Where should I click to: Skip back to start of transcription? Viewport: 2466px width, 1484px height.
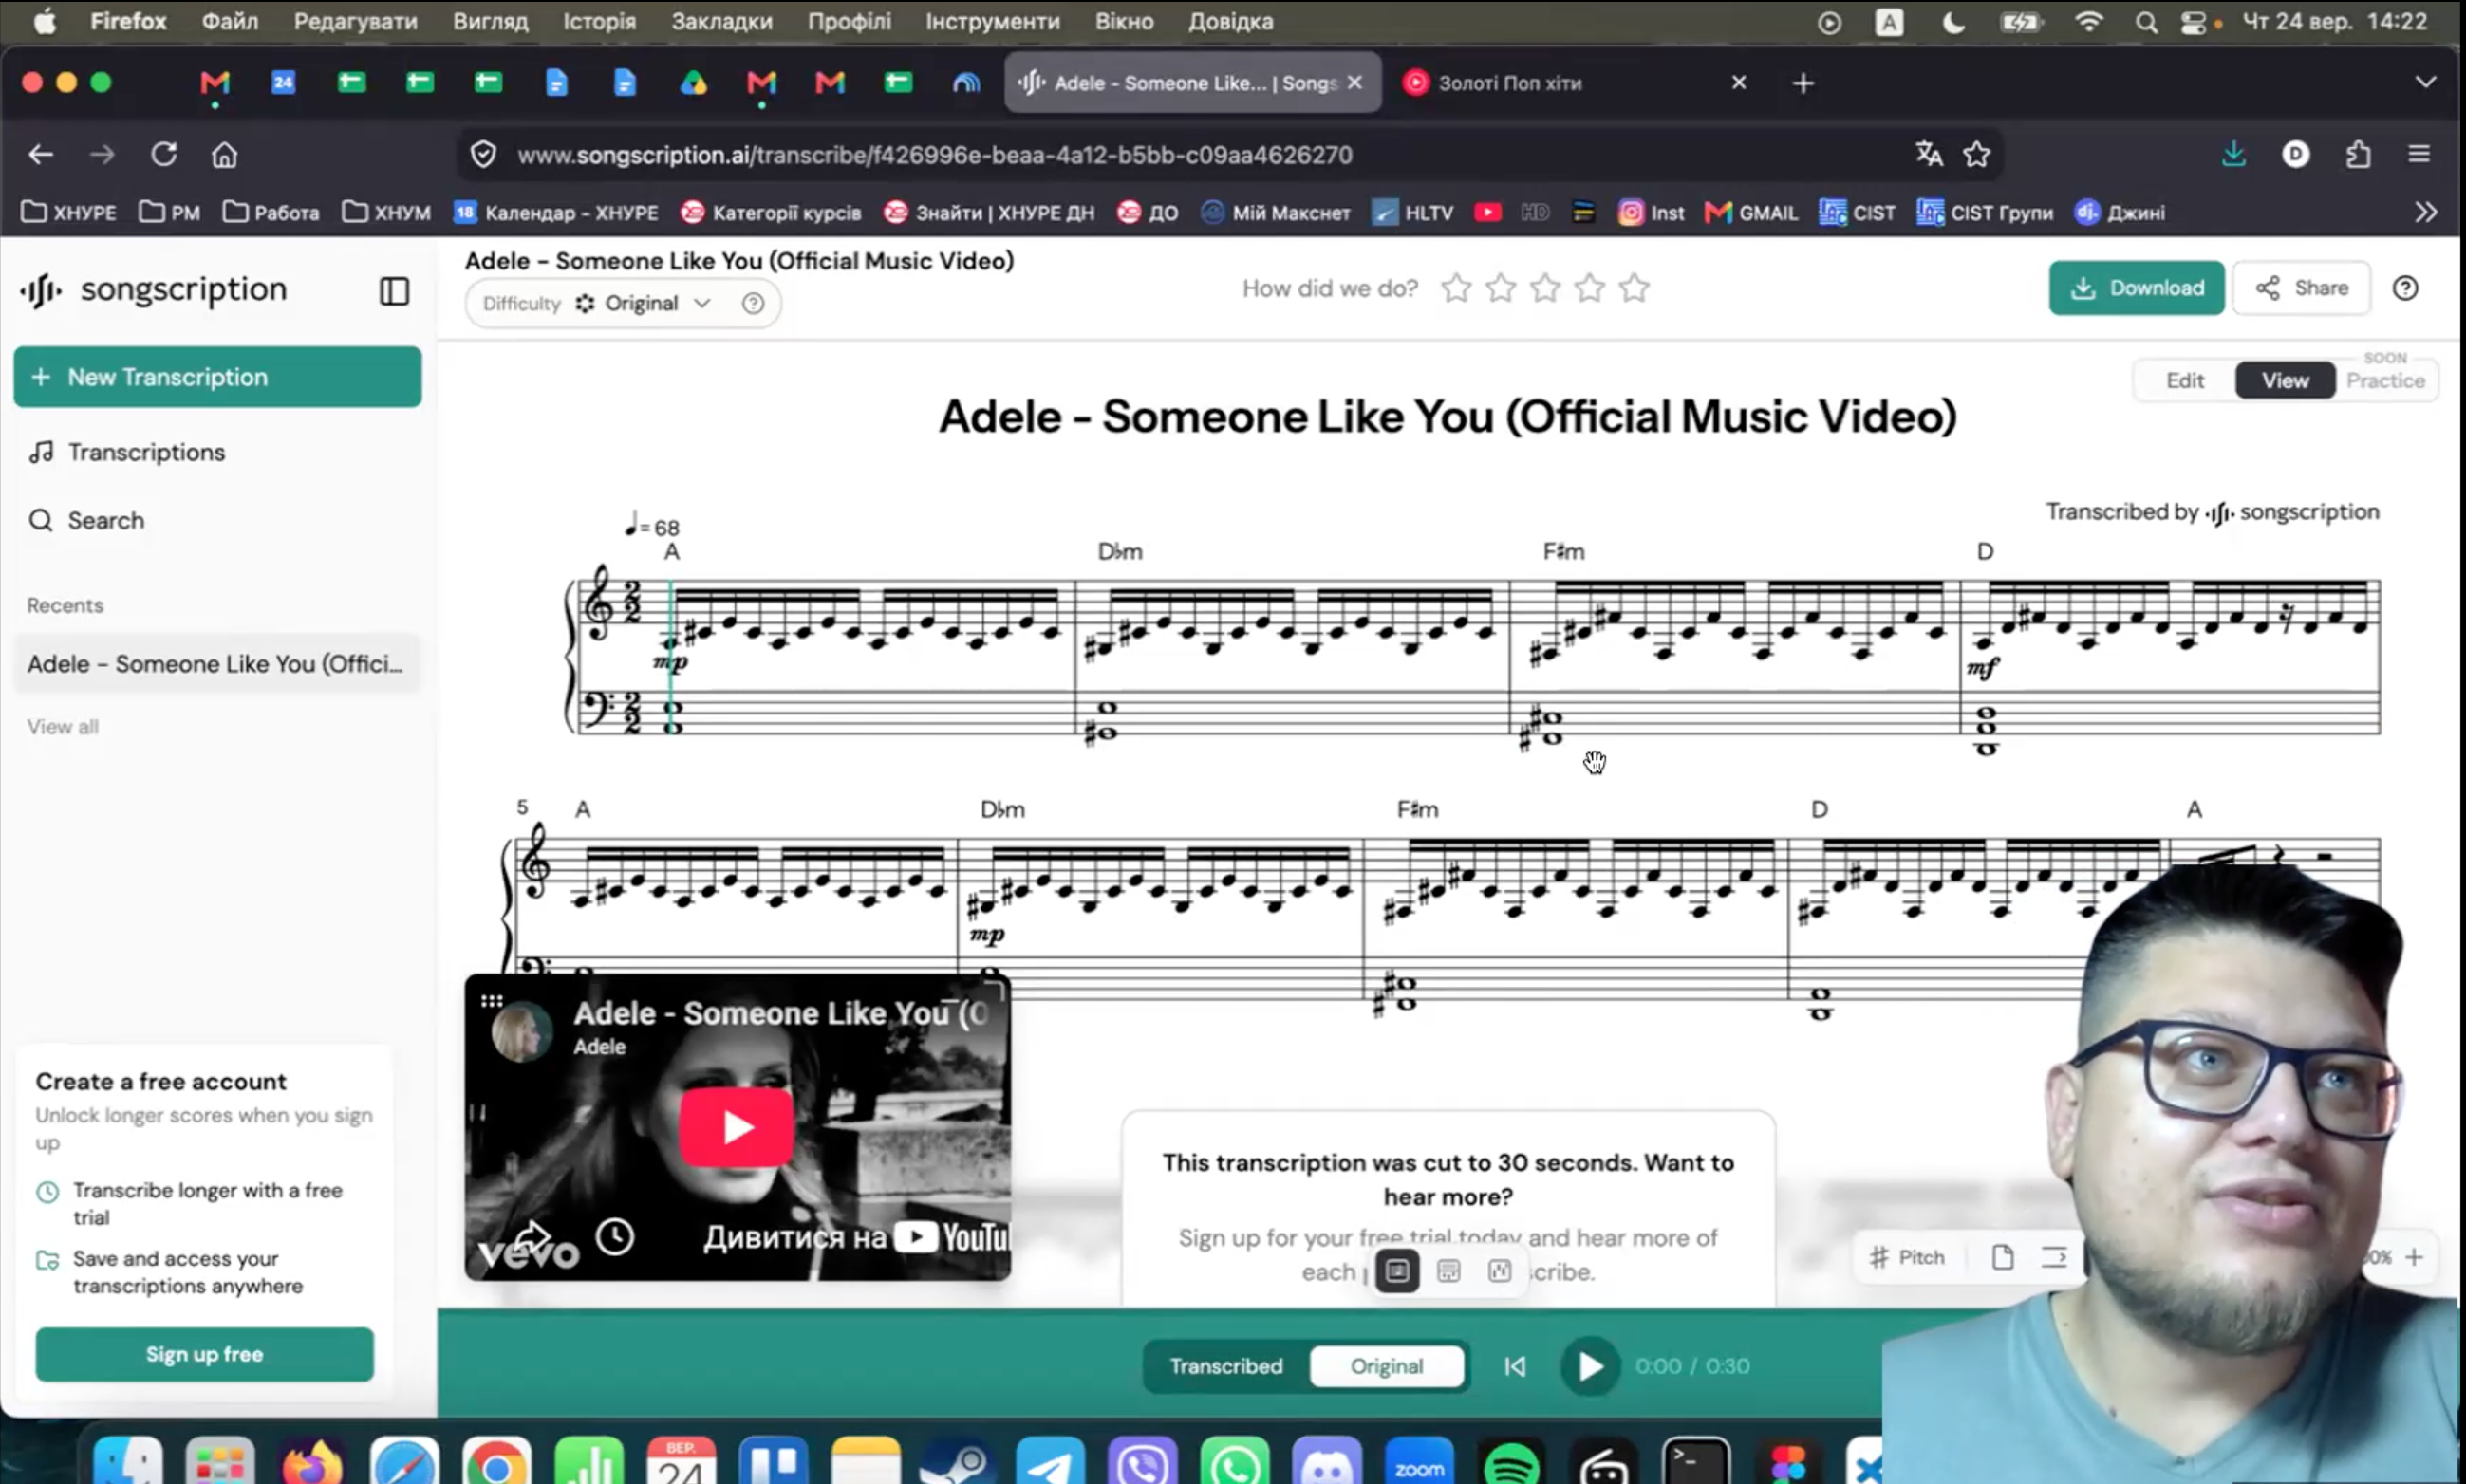(1515, 1366)
